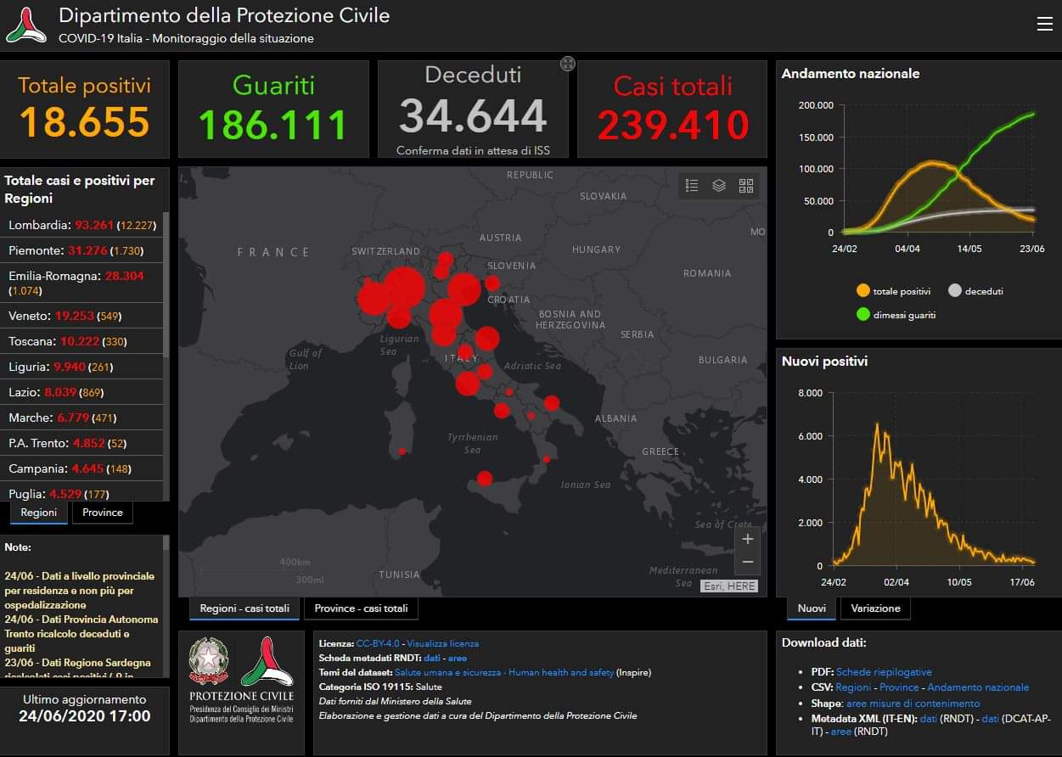Download the Schede riepilogative PDF
This screenshot has height=757, width=1062.
(x=884, y=671)
